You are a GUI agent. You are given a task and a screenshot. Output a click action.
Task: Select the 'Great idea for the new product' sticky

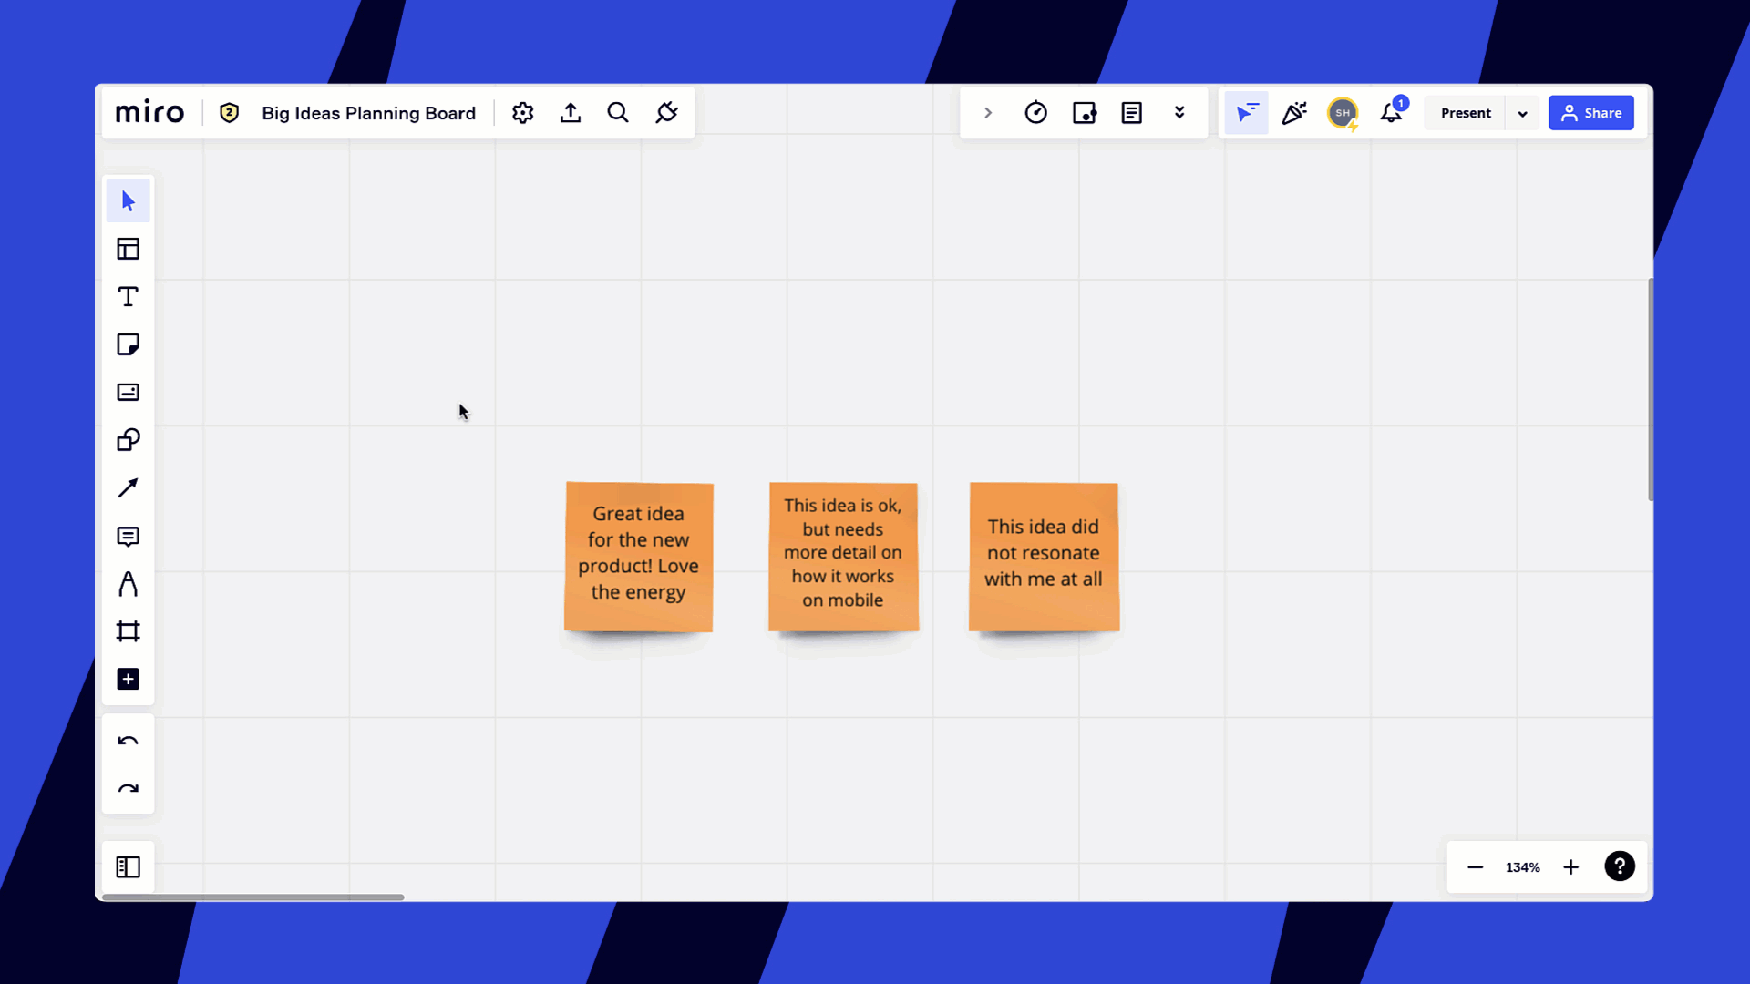639,557
